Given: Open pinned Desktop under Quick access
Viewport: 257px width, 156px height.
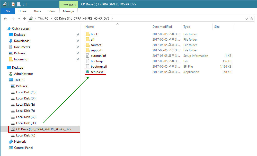Looking at the screenshot, I should pos(20,35).
